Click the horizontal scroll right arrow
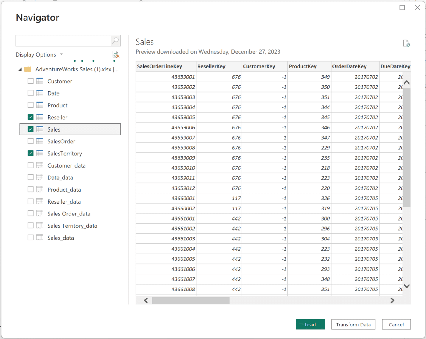 392,301
